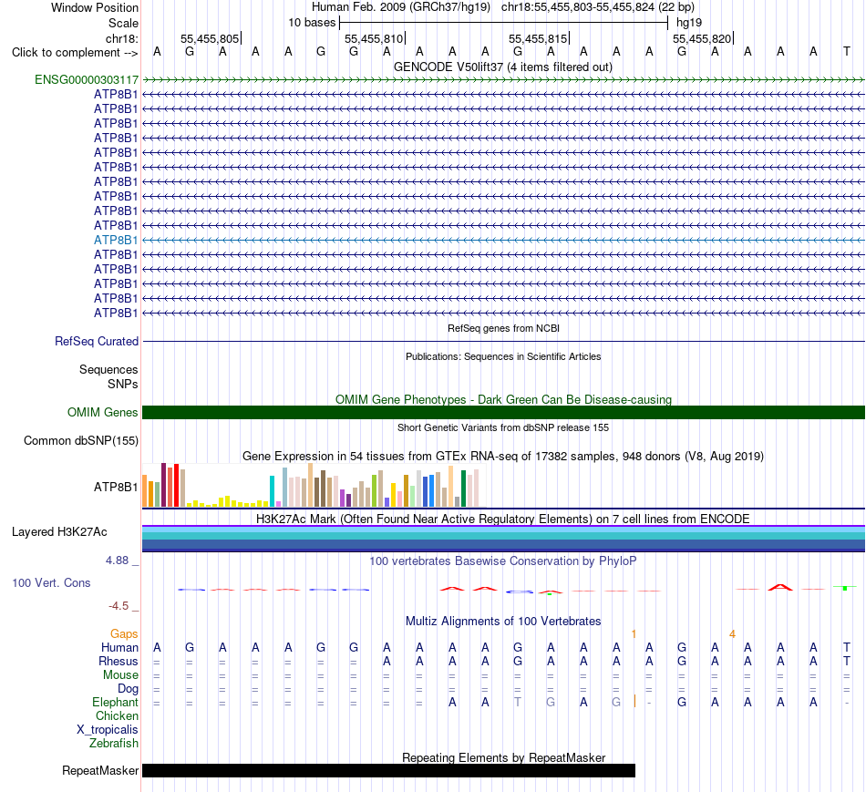Screen dimensions: 866x792
Task: Click the 55,455,820 position marker
Action: (x=702, y=38)
